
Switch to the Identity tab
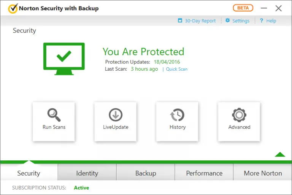[x=87, y=173]
